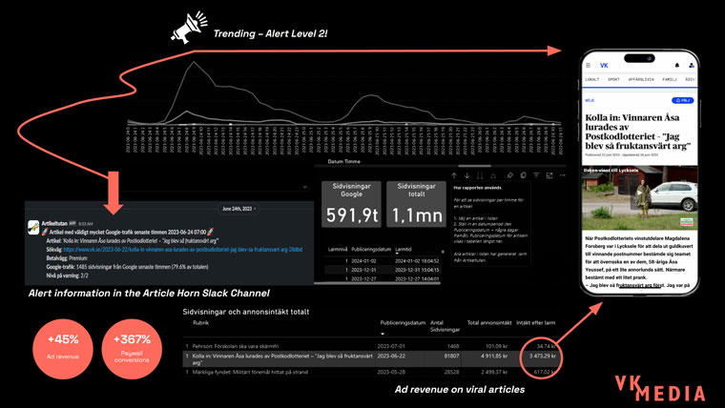The width and height of the screenshot is (725, 408).
Task: Drill up arrow in report visual toolbar
Action: (x=454, y=175)
